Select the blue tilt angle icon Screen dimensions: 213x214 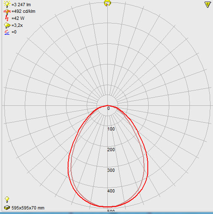coord(7,32)
